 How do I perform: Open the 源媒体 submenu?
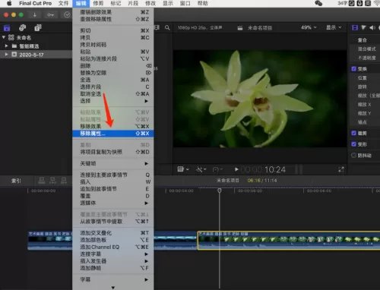point(113,203)
